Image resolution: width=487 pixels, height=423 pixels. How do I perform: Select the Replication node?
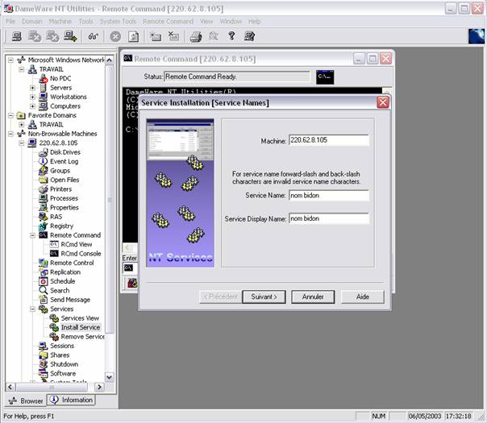click(x=65, y=272)
